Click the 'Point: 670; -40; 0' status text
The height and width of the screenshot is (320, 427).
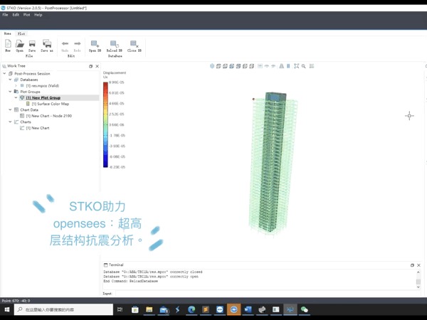pos(16,301)
